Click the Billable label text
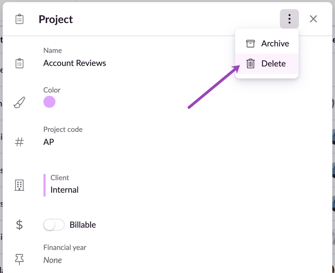Viewport: 335px width, 273px height. pos(83,225)
